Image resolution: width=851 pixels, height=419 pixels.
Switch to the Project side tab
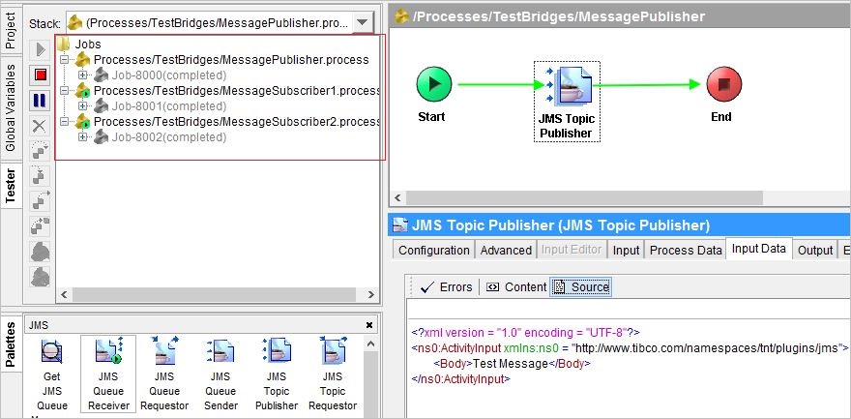11,30
